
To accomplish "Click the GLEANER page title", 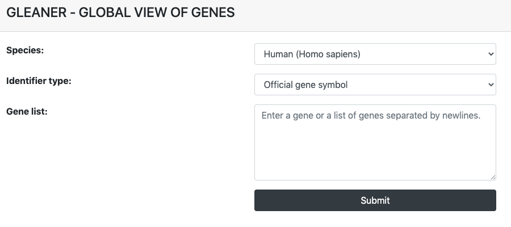I will (x=36, y=12).
